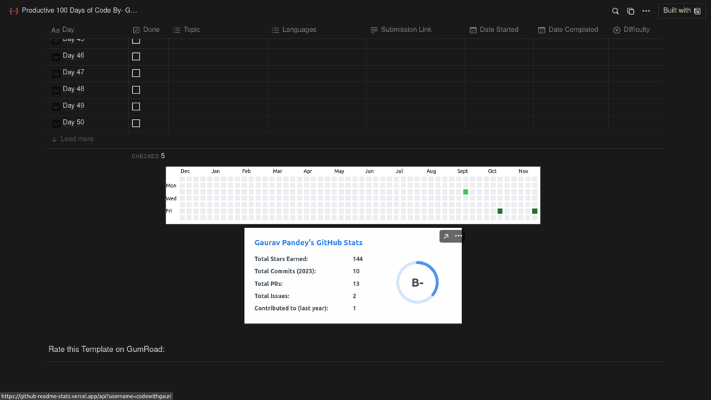Open the Day 47 row
The width and height of the screenshot is (711, 400).
73,72
